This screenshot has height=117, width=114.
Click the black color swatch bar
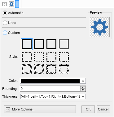(50, 81)
